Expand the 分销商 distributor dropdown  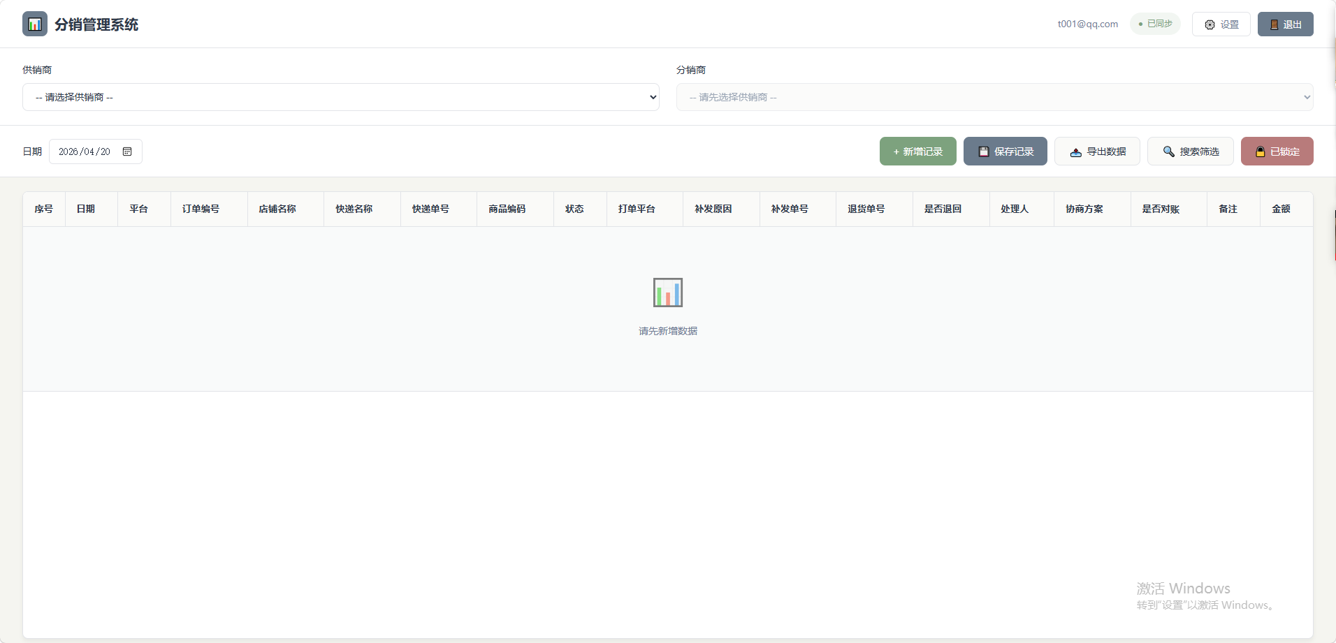click(994, 97)
